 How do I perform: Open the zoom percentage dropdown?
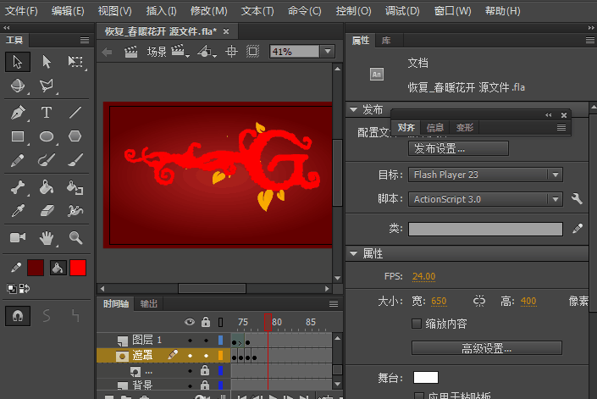(328, 52)
